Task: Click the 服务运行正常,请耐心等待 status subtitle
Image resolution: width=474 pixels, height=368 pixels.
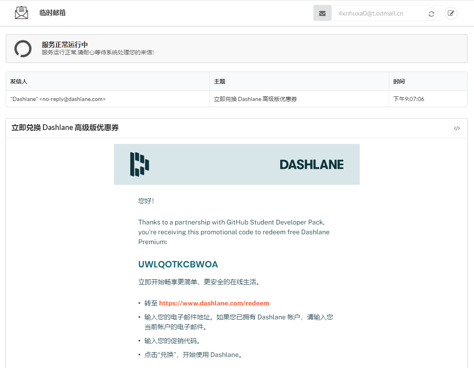Action: [98, 52]
